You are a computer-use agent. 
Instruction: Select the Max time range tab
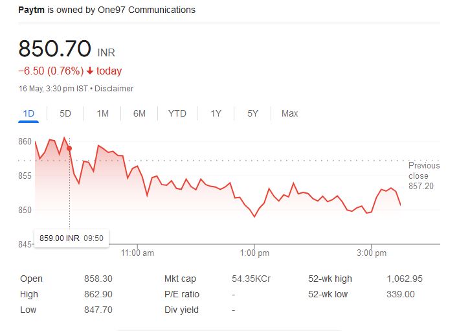(289, 113)
